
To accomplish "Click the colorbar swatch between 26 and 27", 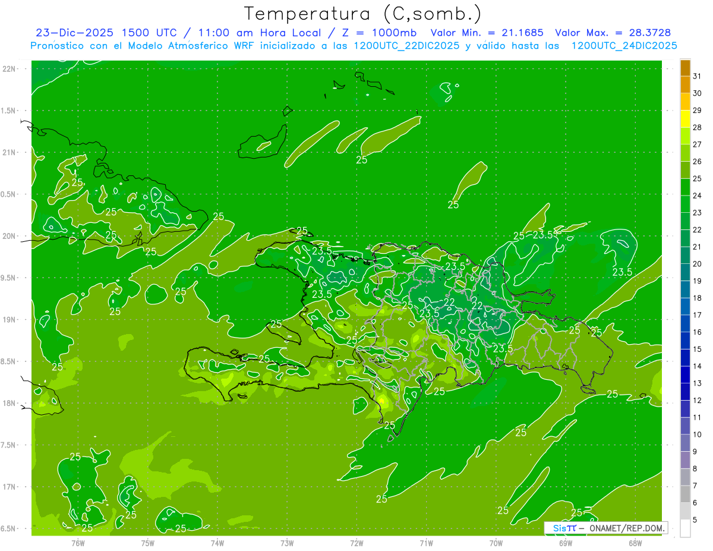I will pos(685,153).
